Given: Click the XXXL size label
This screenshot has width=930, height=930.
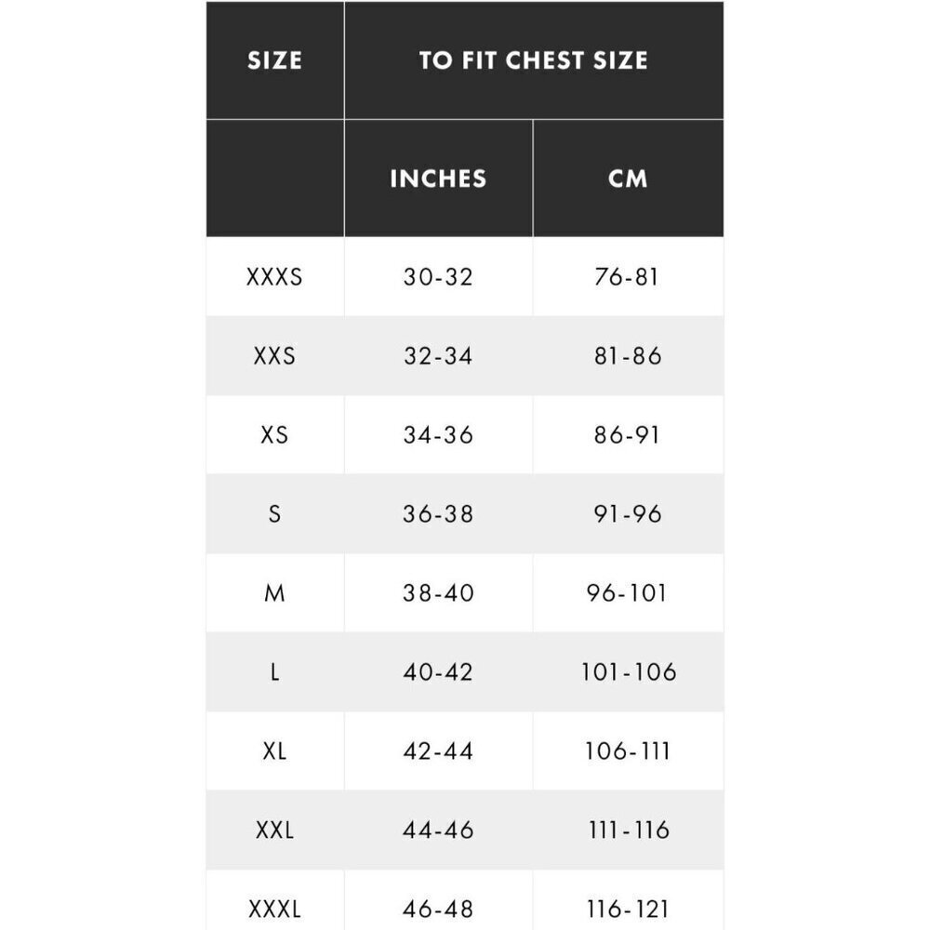Looking at the screenshot, I should [274, 910].
